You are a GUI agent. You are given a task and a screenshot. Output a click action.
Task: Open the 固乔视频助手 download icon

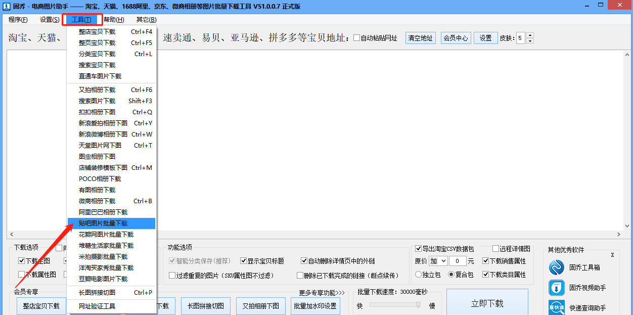557,288
